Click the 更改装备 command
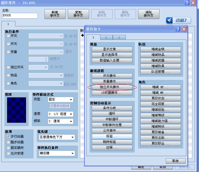The height and width of the screenshot is (172, 199). point(160,132)
